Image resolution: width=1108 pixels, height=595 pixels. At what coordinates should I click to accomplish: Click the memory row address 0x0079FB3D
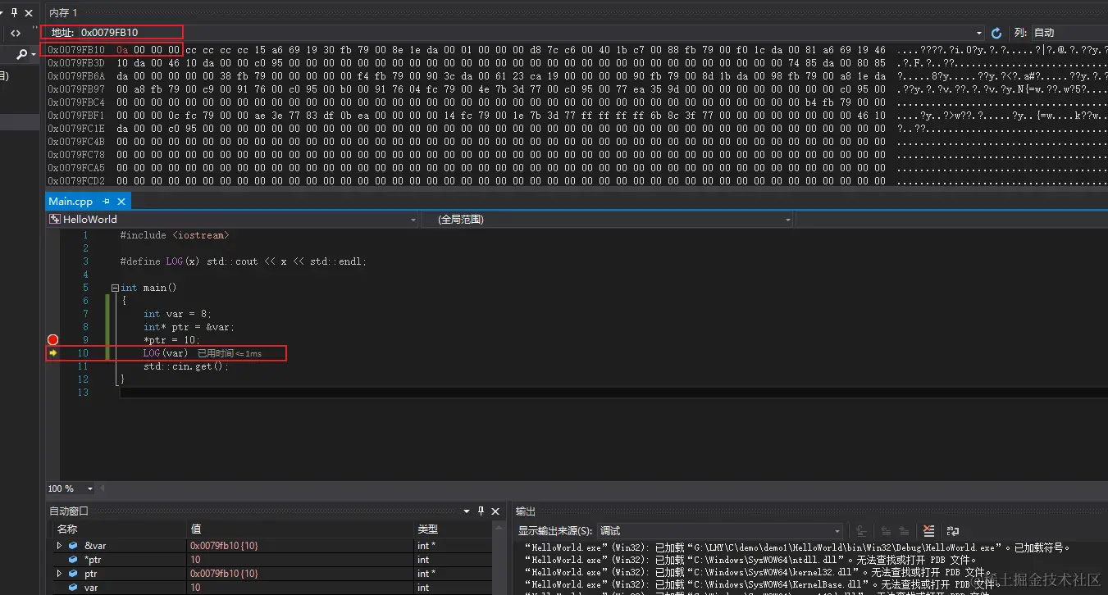tap(76, 63)
